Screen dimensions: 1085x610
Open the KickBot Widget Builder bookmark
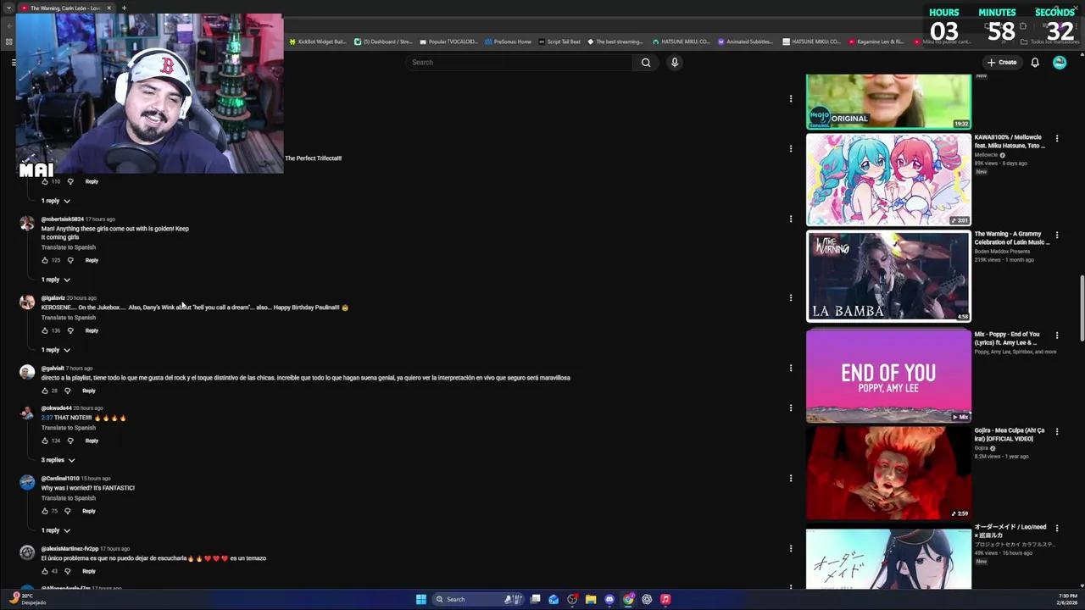(x=317, y=42)
